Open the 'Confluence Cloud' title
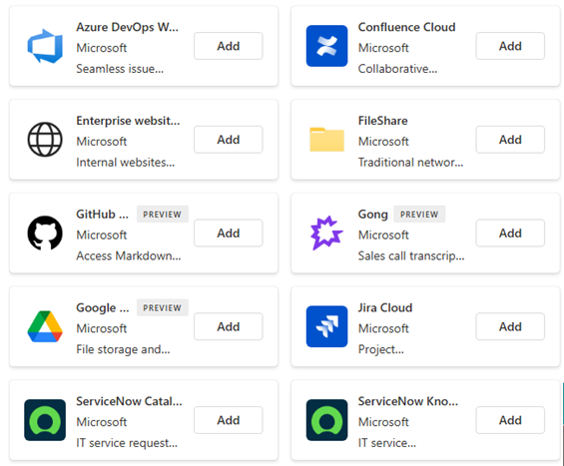The width and height of the screenshot is (564, 466). (x=407, y=27)
